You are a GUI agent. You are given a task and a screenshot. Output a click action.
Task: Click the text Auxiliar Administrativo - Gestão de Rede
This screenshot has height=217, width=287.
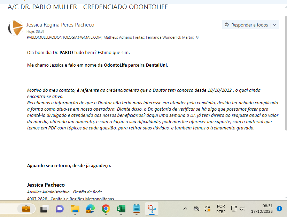tap(64, 192)
